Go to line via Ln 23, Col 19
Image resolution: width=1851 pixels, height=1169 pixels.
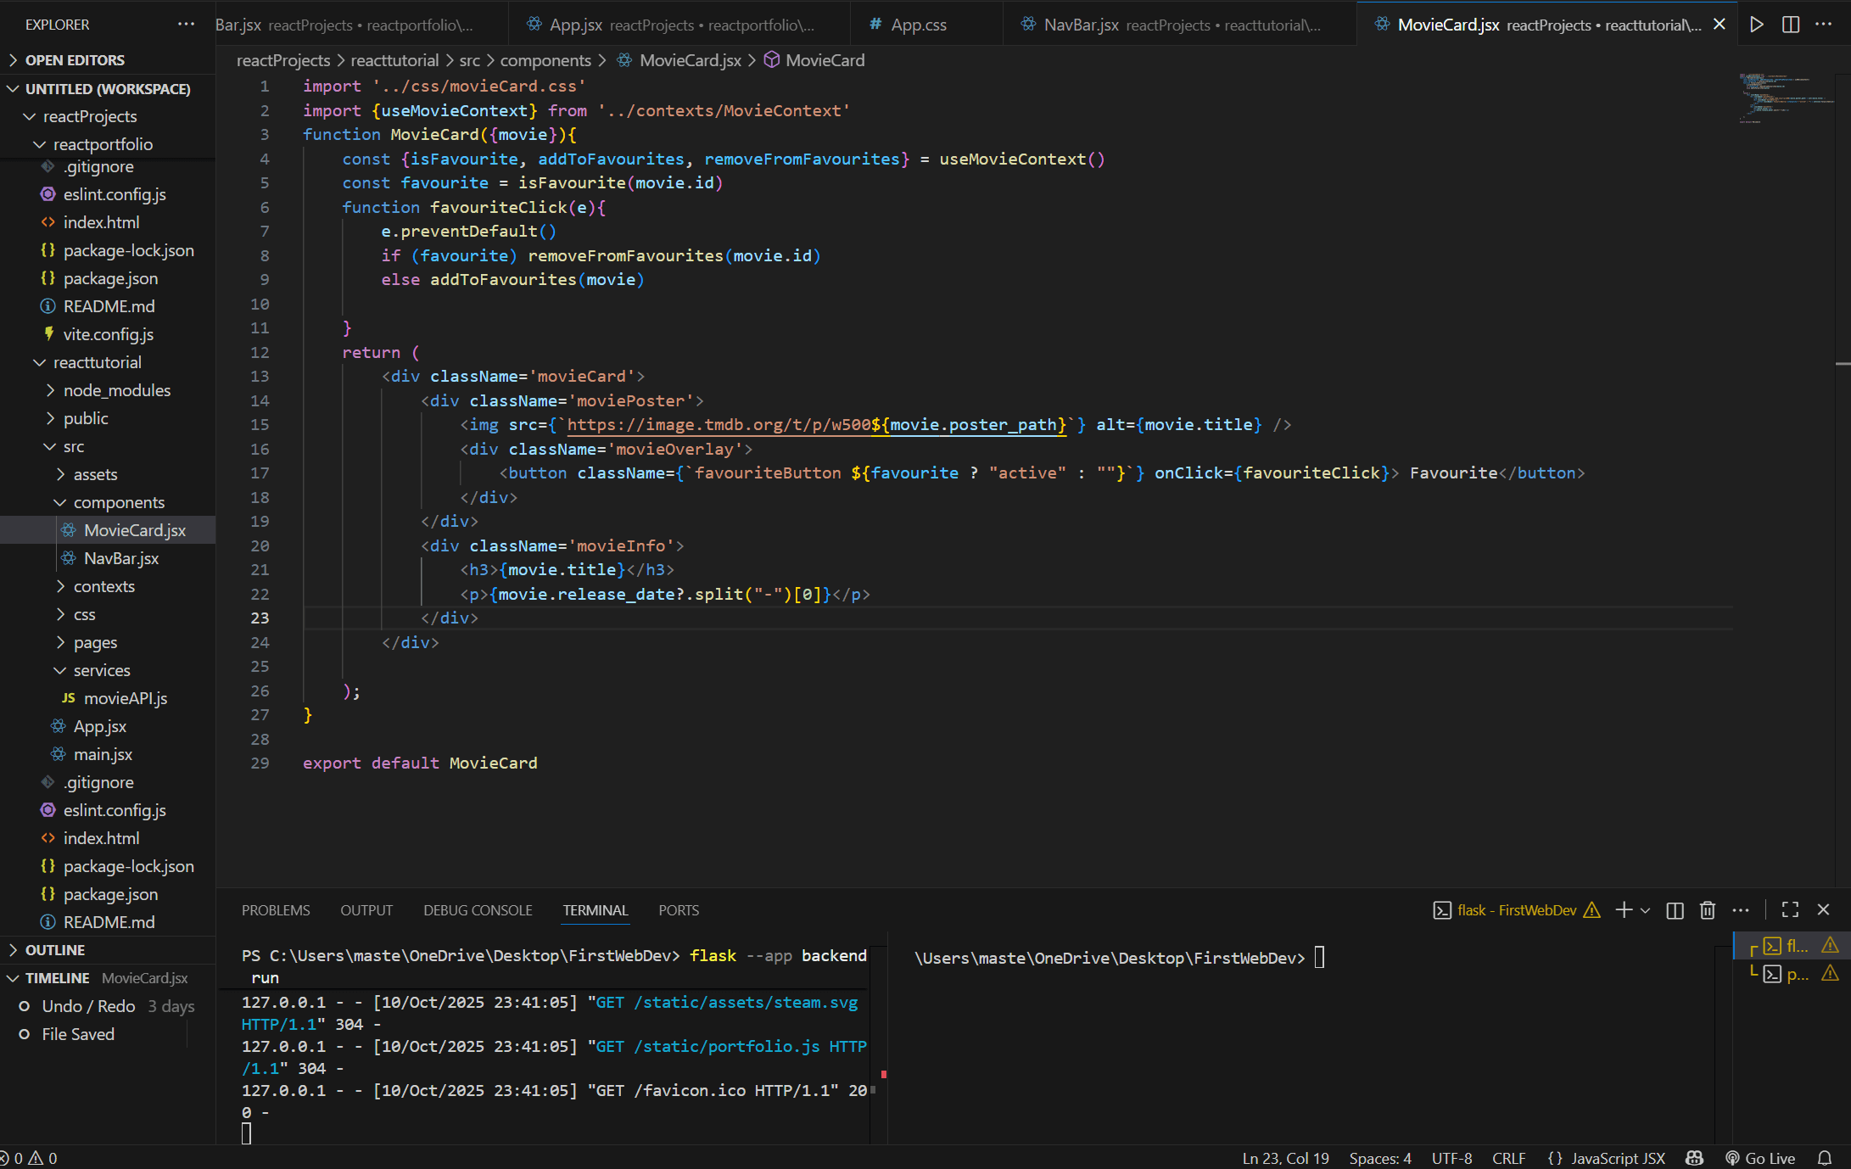click(1285, 1158)
